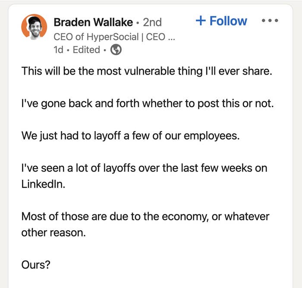This screenshot has width=302, height=288.
Task: Click the 'due to the economy' sentence
Action: coord(145,216)
